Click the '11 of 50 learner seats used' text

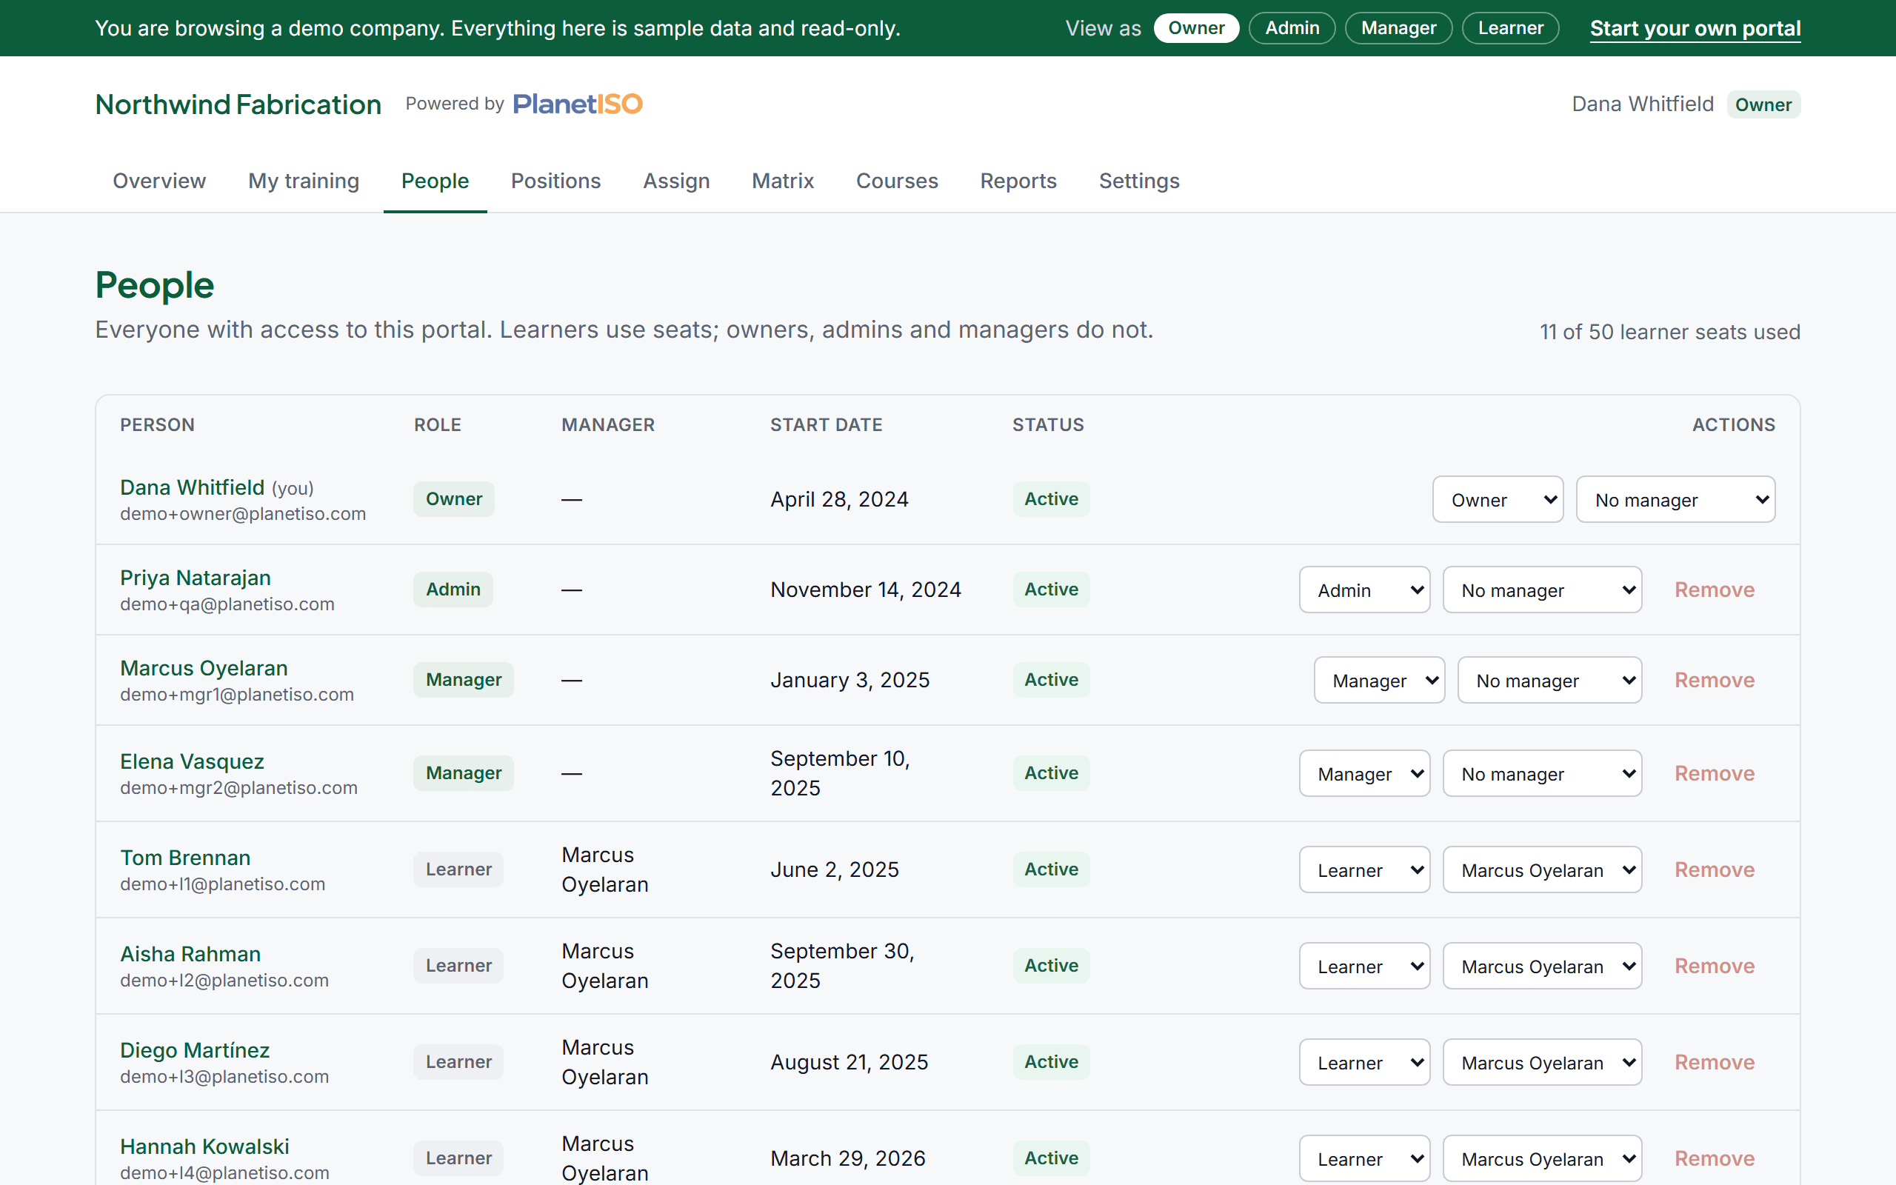pyautogui.click(x=1669, y=332)
